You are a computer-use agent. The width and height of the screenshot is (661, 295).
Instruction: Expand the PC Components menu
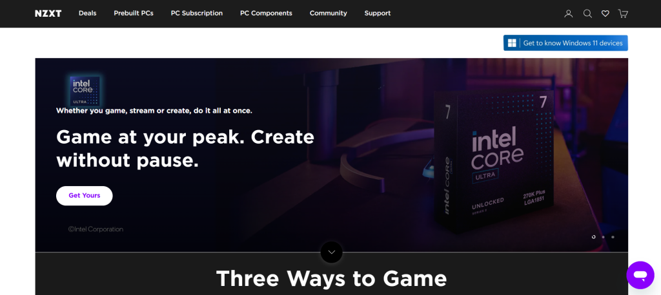pyautogui.click(x=266, y=13)
